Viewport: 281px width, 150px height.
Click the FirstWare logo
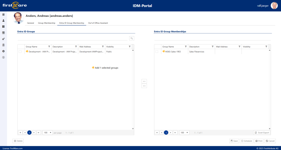pyautogui.click(x=15, y=5)
